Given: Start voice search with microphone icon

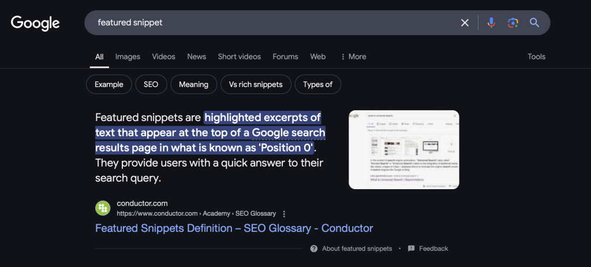Looking at the screenshot, I should coord(491,23).
